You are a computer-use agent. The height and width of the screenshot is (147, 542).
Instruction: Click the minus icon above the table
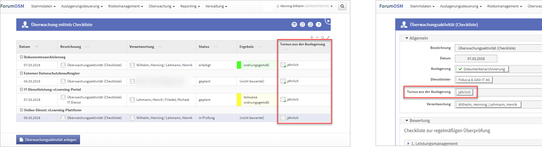coord(317,37)
